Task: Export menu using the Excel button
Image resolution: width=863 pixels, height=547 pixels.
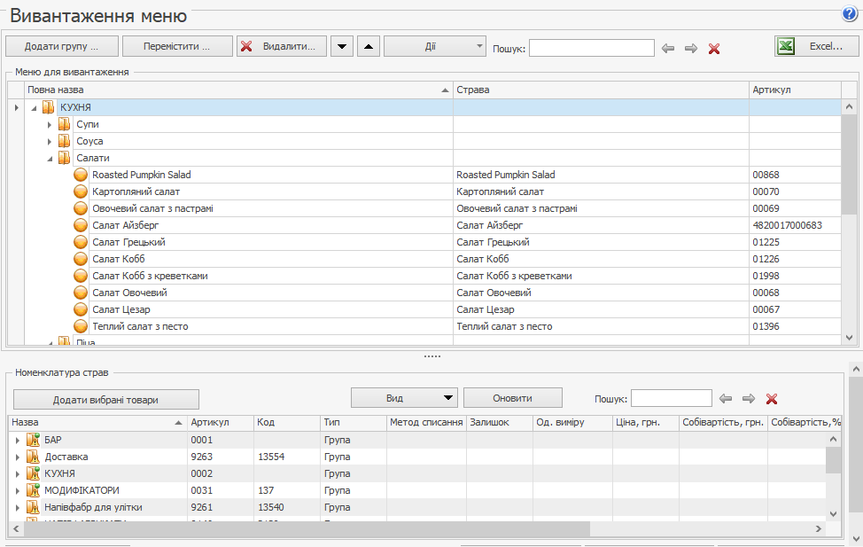Action: tap(815, 46)
